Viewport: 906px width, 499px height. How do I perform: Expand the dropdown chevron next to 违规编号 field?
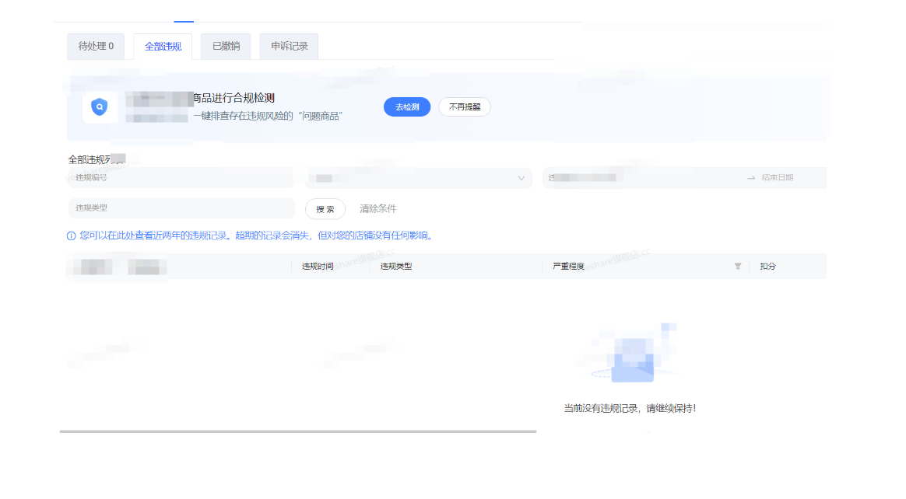pyautogui.click(x=521, y=178)
